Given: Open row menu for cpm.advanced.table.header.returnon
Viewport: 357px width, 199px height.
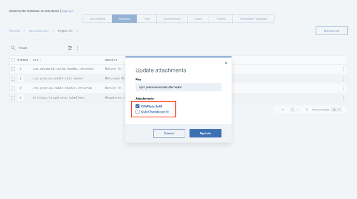Looking at the screenshot, I should click(x=344, y=69).
